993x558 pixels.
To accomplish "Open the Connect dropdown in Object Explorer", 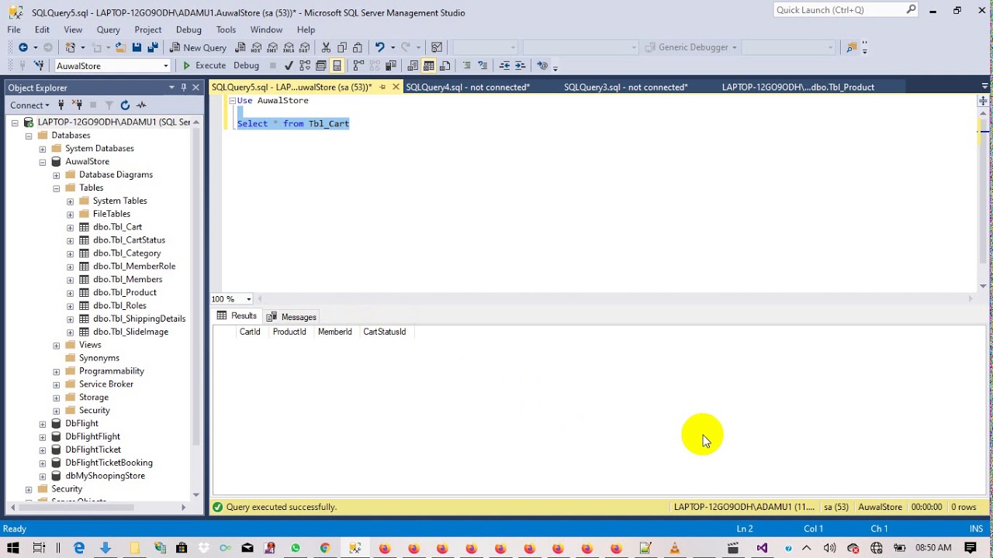I will coord(30,105).
